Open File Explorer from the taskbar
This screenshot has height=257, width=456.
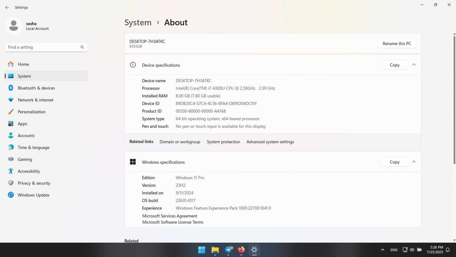[215, 250]
